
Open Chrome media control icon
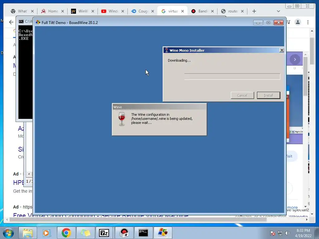pyautogui.click(x=288, y=22)
